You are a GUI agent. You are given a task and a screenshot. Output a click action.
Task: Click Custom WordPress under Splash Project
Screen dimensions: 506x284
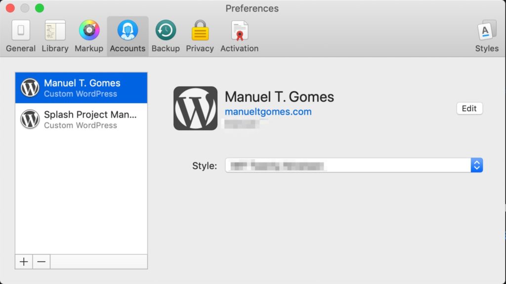pyautogui.click(x=81, y=125)
